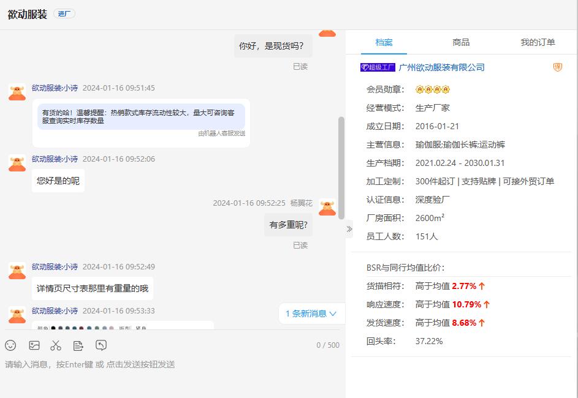Click the 进厂 button beside shop name

(64, 14)
